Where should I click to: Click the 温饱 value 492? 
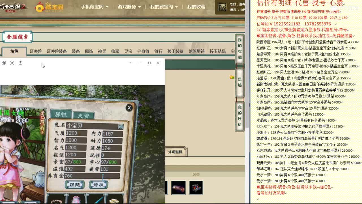click(75, 169)
